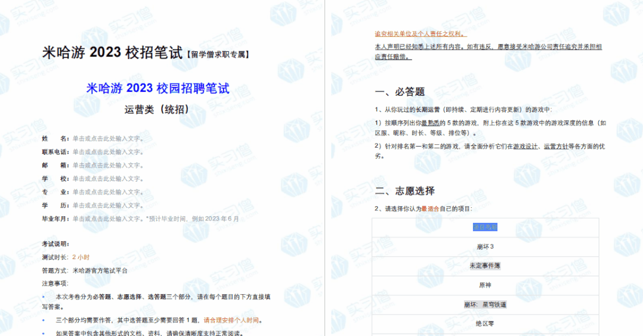
Task: Click the section heading 一、必答题
Action: pyautogui.click(x=400, y=92)
